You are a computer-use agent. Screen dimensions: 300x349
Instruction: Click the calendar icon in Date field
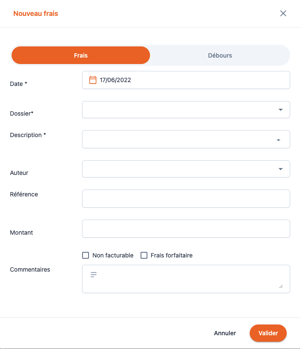click(92, 80)
